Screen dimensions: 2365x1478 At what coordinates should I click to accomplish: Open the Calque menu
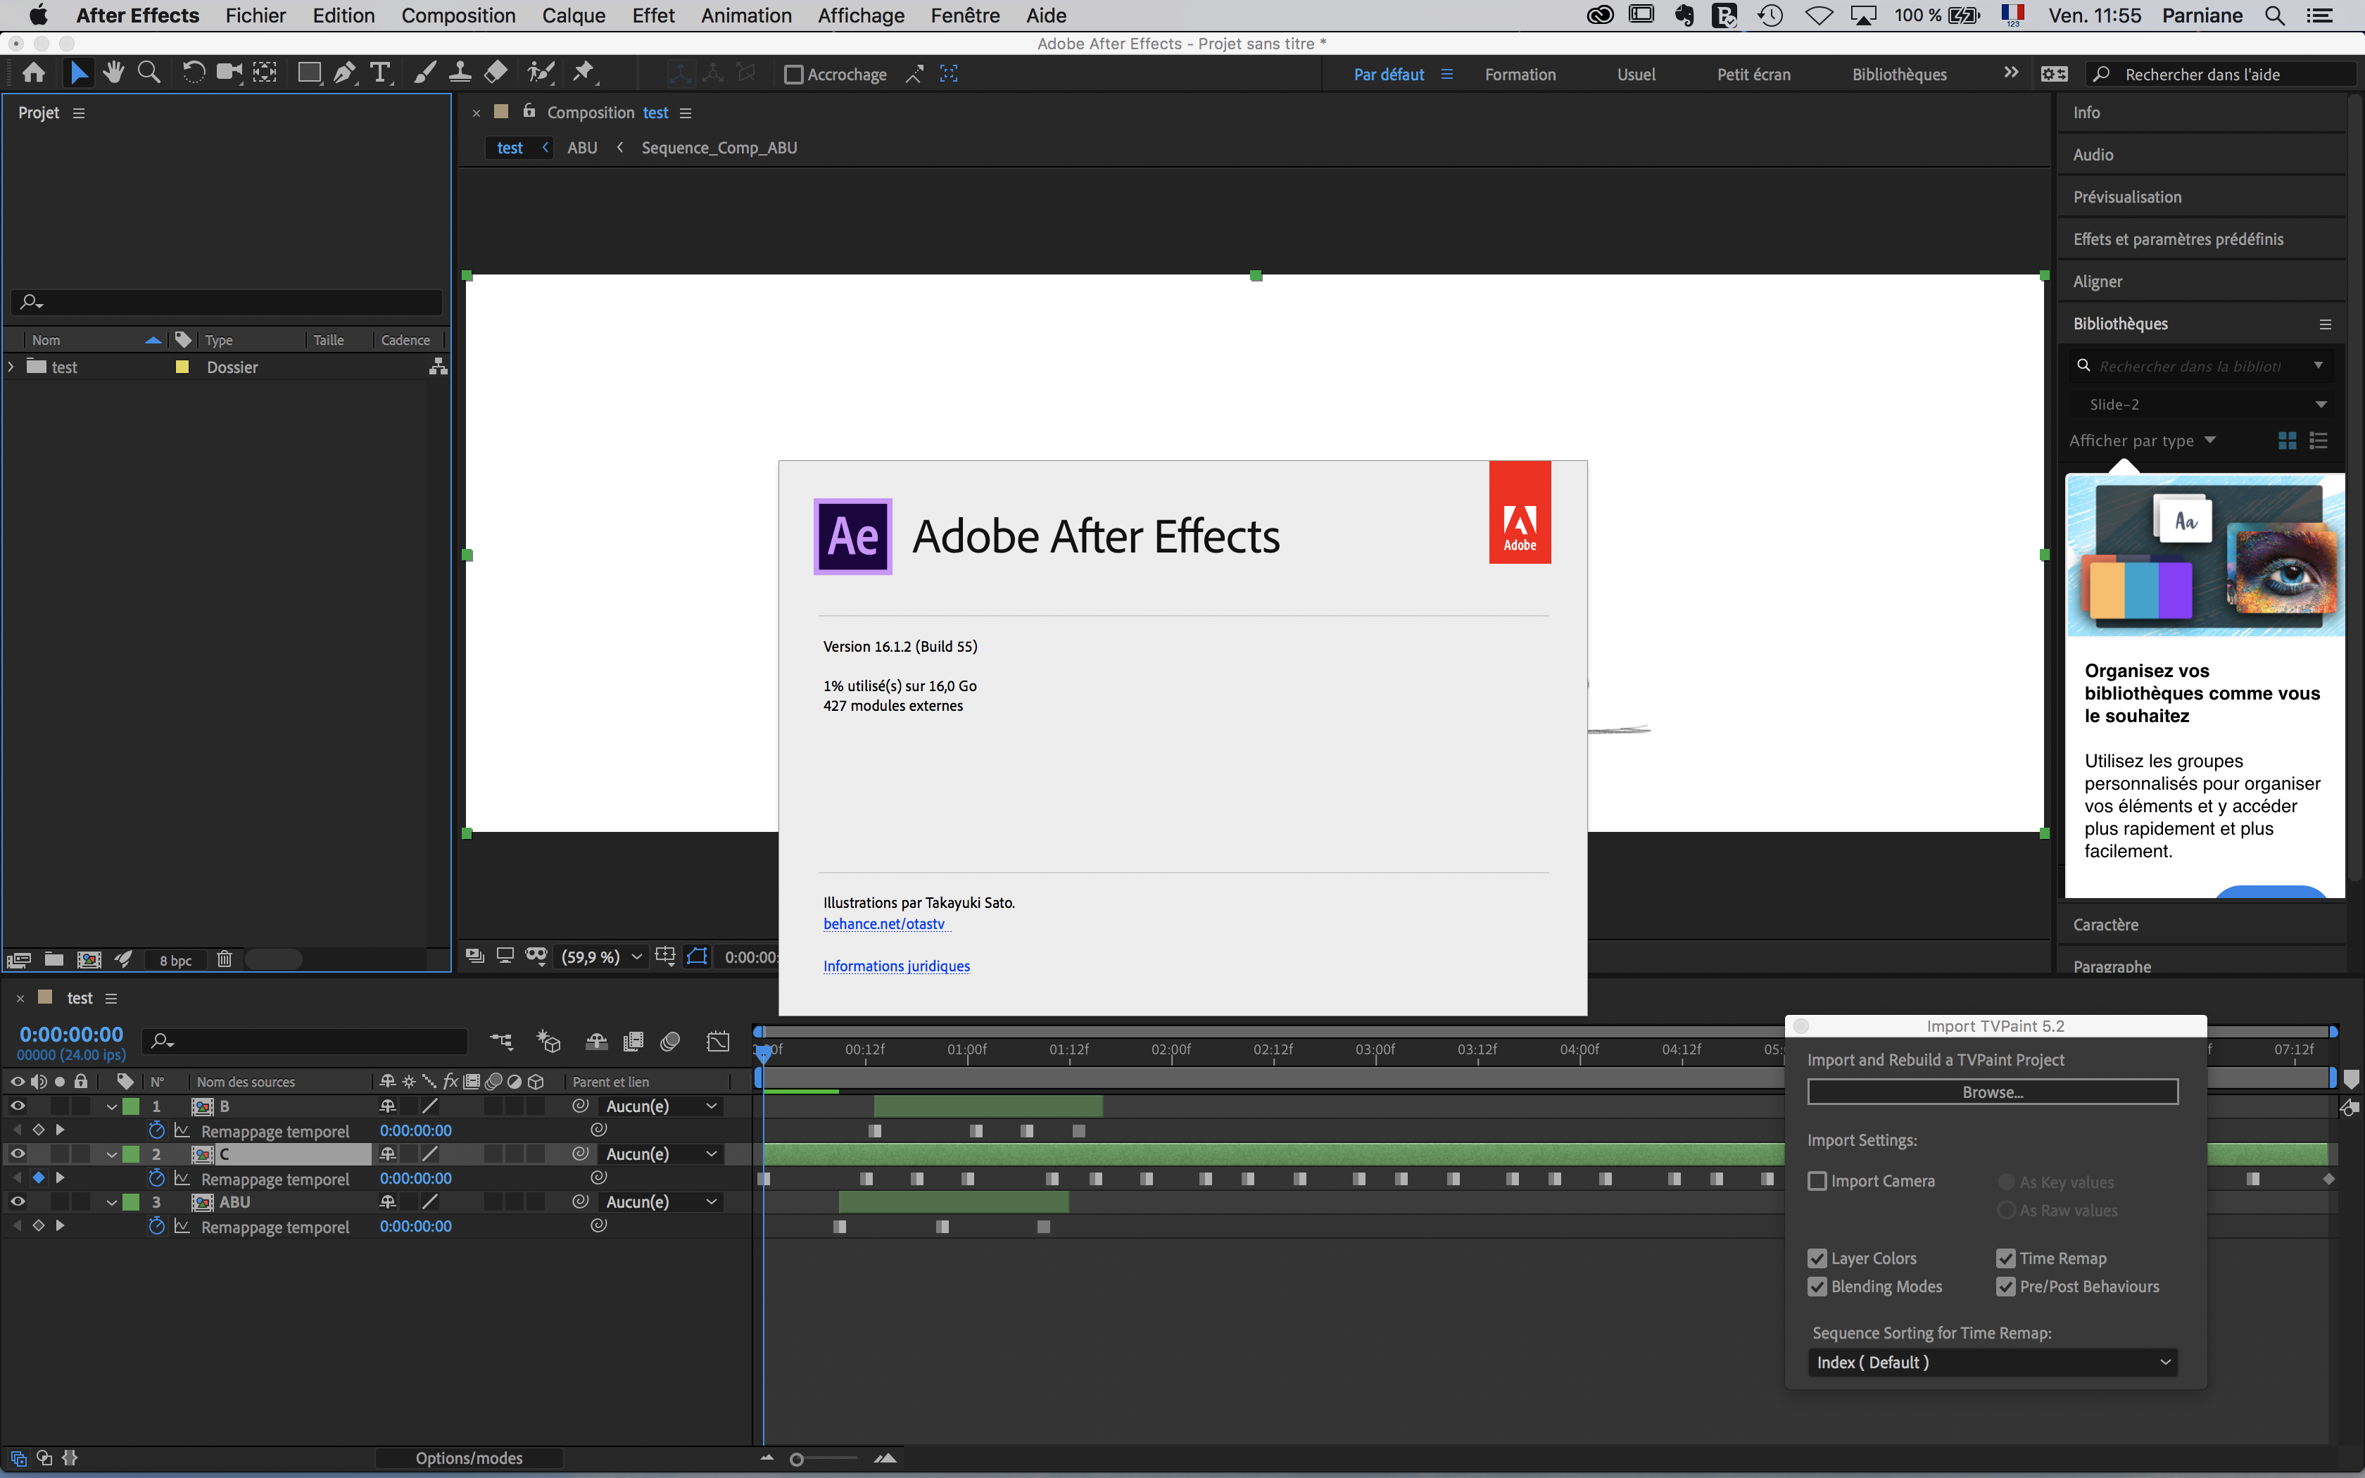574,15
